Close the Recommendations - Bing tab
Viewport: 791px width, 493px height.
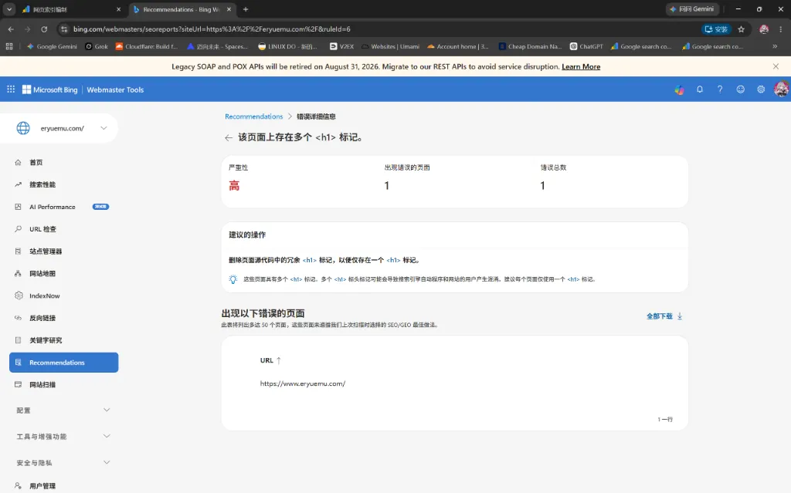229,9
